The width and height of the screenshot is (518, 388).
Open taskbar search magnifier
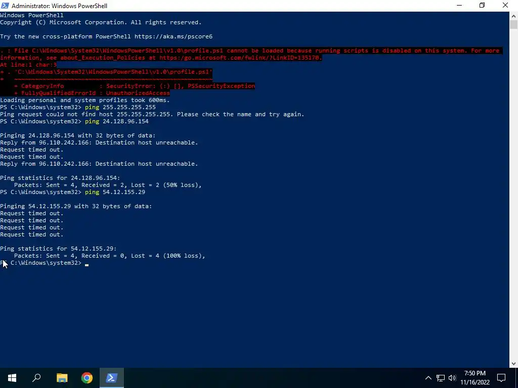pyautogui.click(x=36, y=378)
